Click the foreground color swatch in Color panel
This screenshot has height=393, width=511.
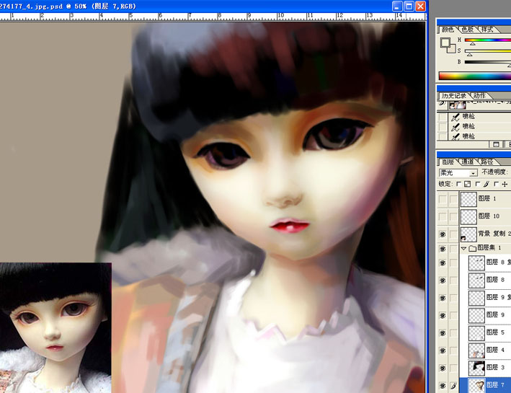[x=445, y=43]
